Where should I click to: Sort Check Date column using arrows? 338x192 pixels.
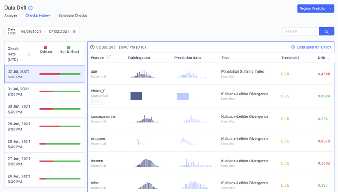(x=29, y=54)
